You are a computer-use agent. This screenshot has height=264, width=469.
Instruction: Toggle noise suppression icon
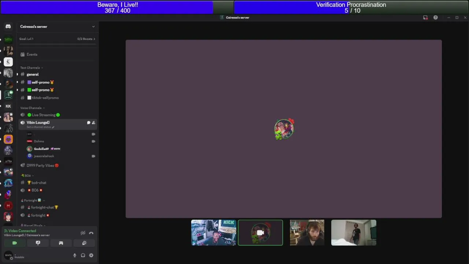(83, 233)
